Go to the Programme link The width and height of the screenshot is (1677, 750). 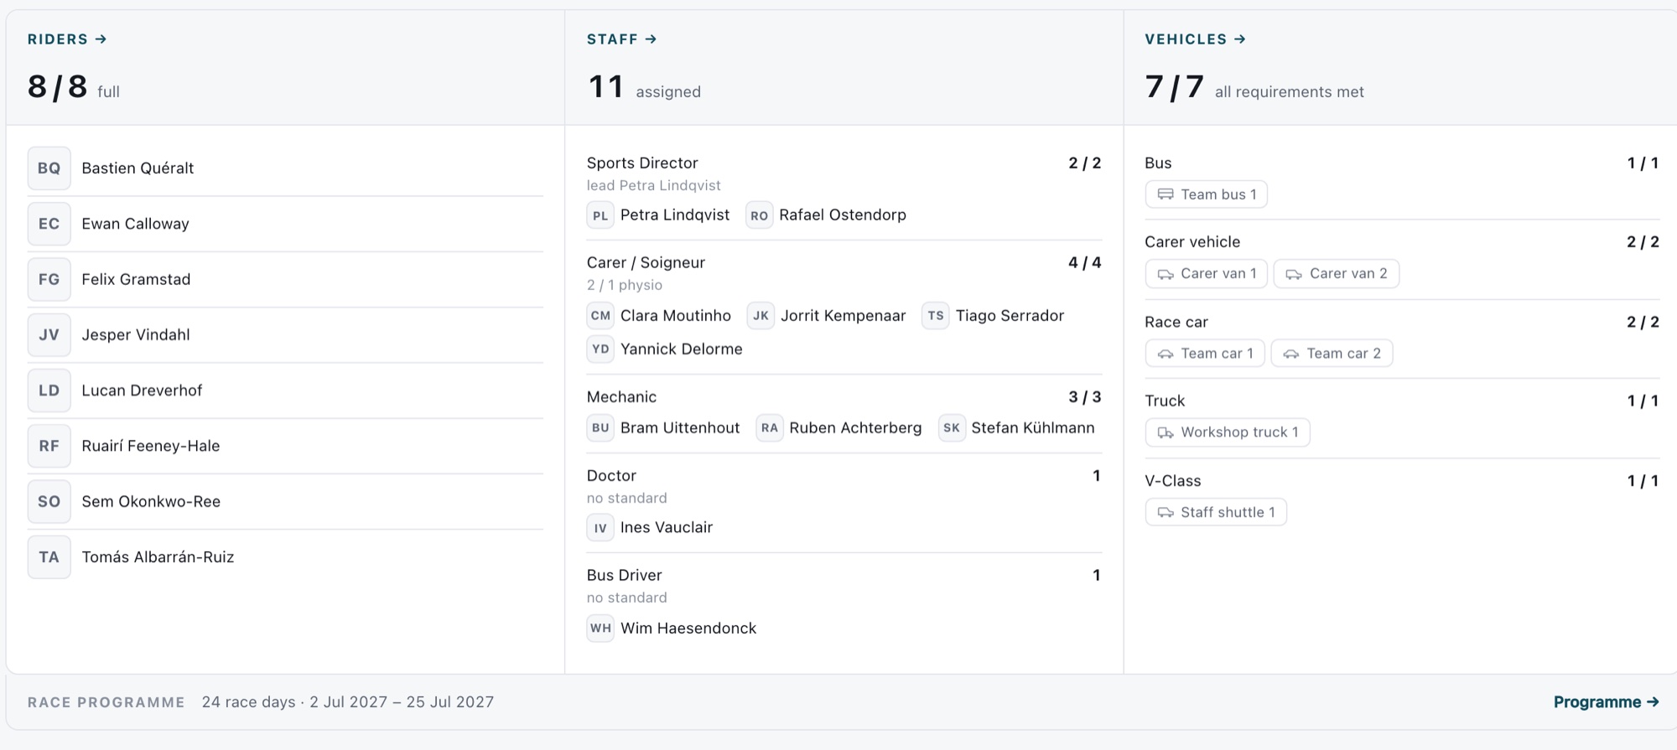1606,702
